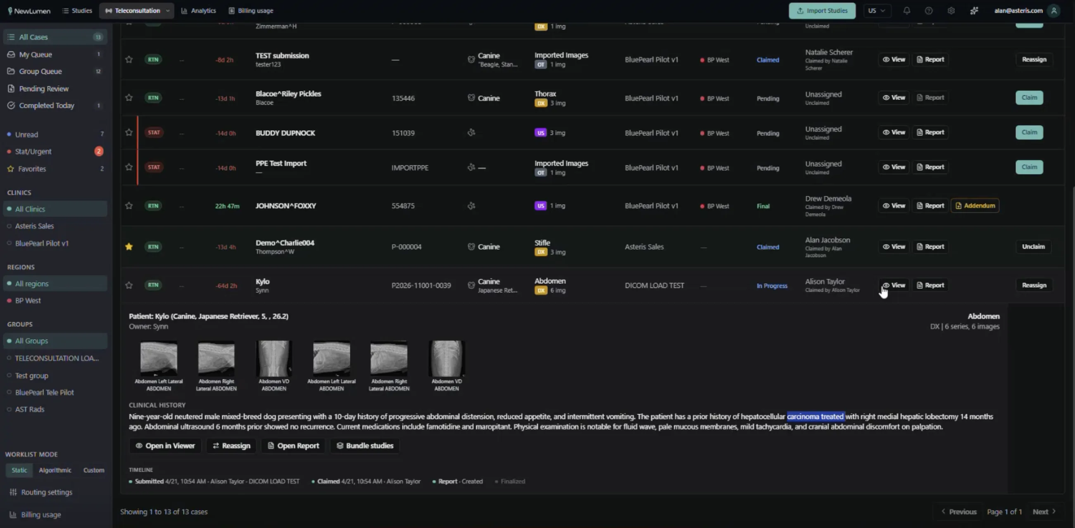
Task: Open the user account avatar icon
Action: tap(1054, 11)
